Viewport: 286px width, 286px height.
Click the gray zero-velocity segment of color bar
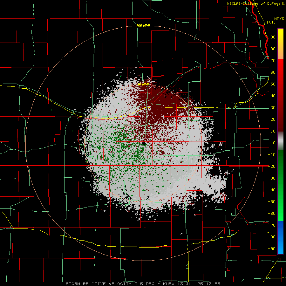[x=281, y=141]
